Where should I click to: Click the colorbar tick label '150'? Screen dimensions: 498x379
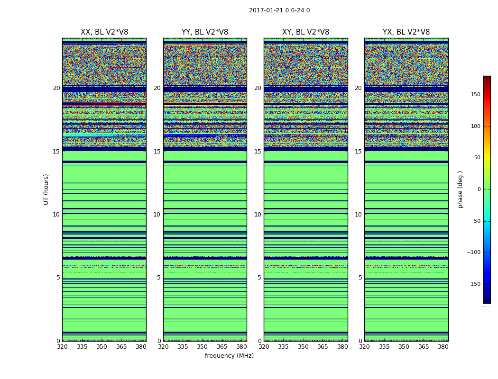[475, 95]
